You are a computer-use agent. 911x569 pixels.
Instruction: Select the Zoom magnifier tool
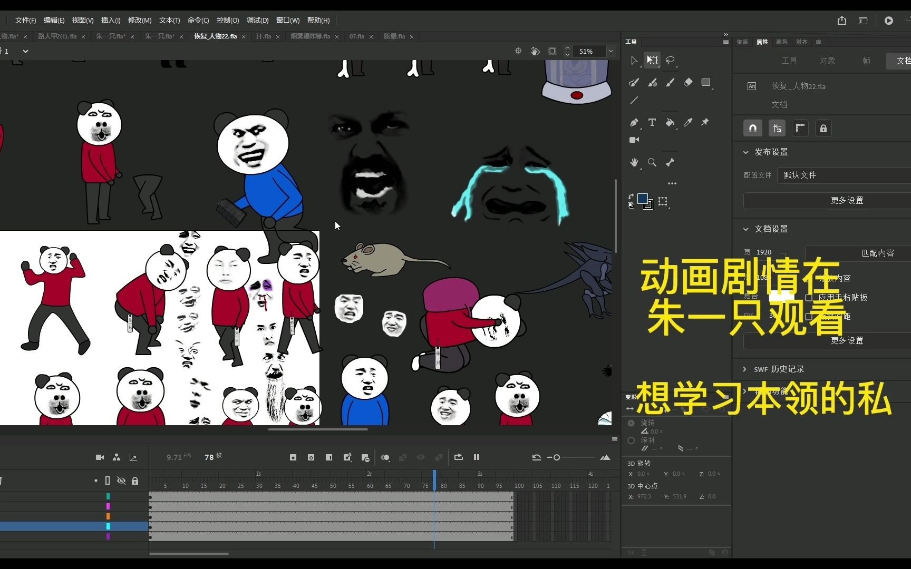pyautogui.click(x=652, y=162)
